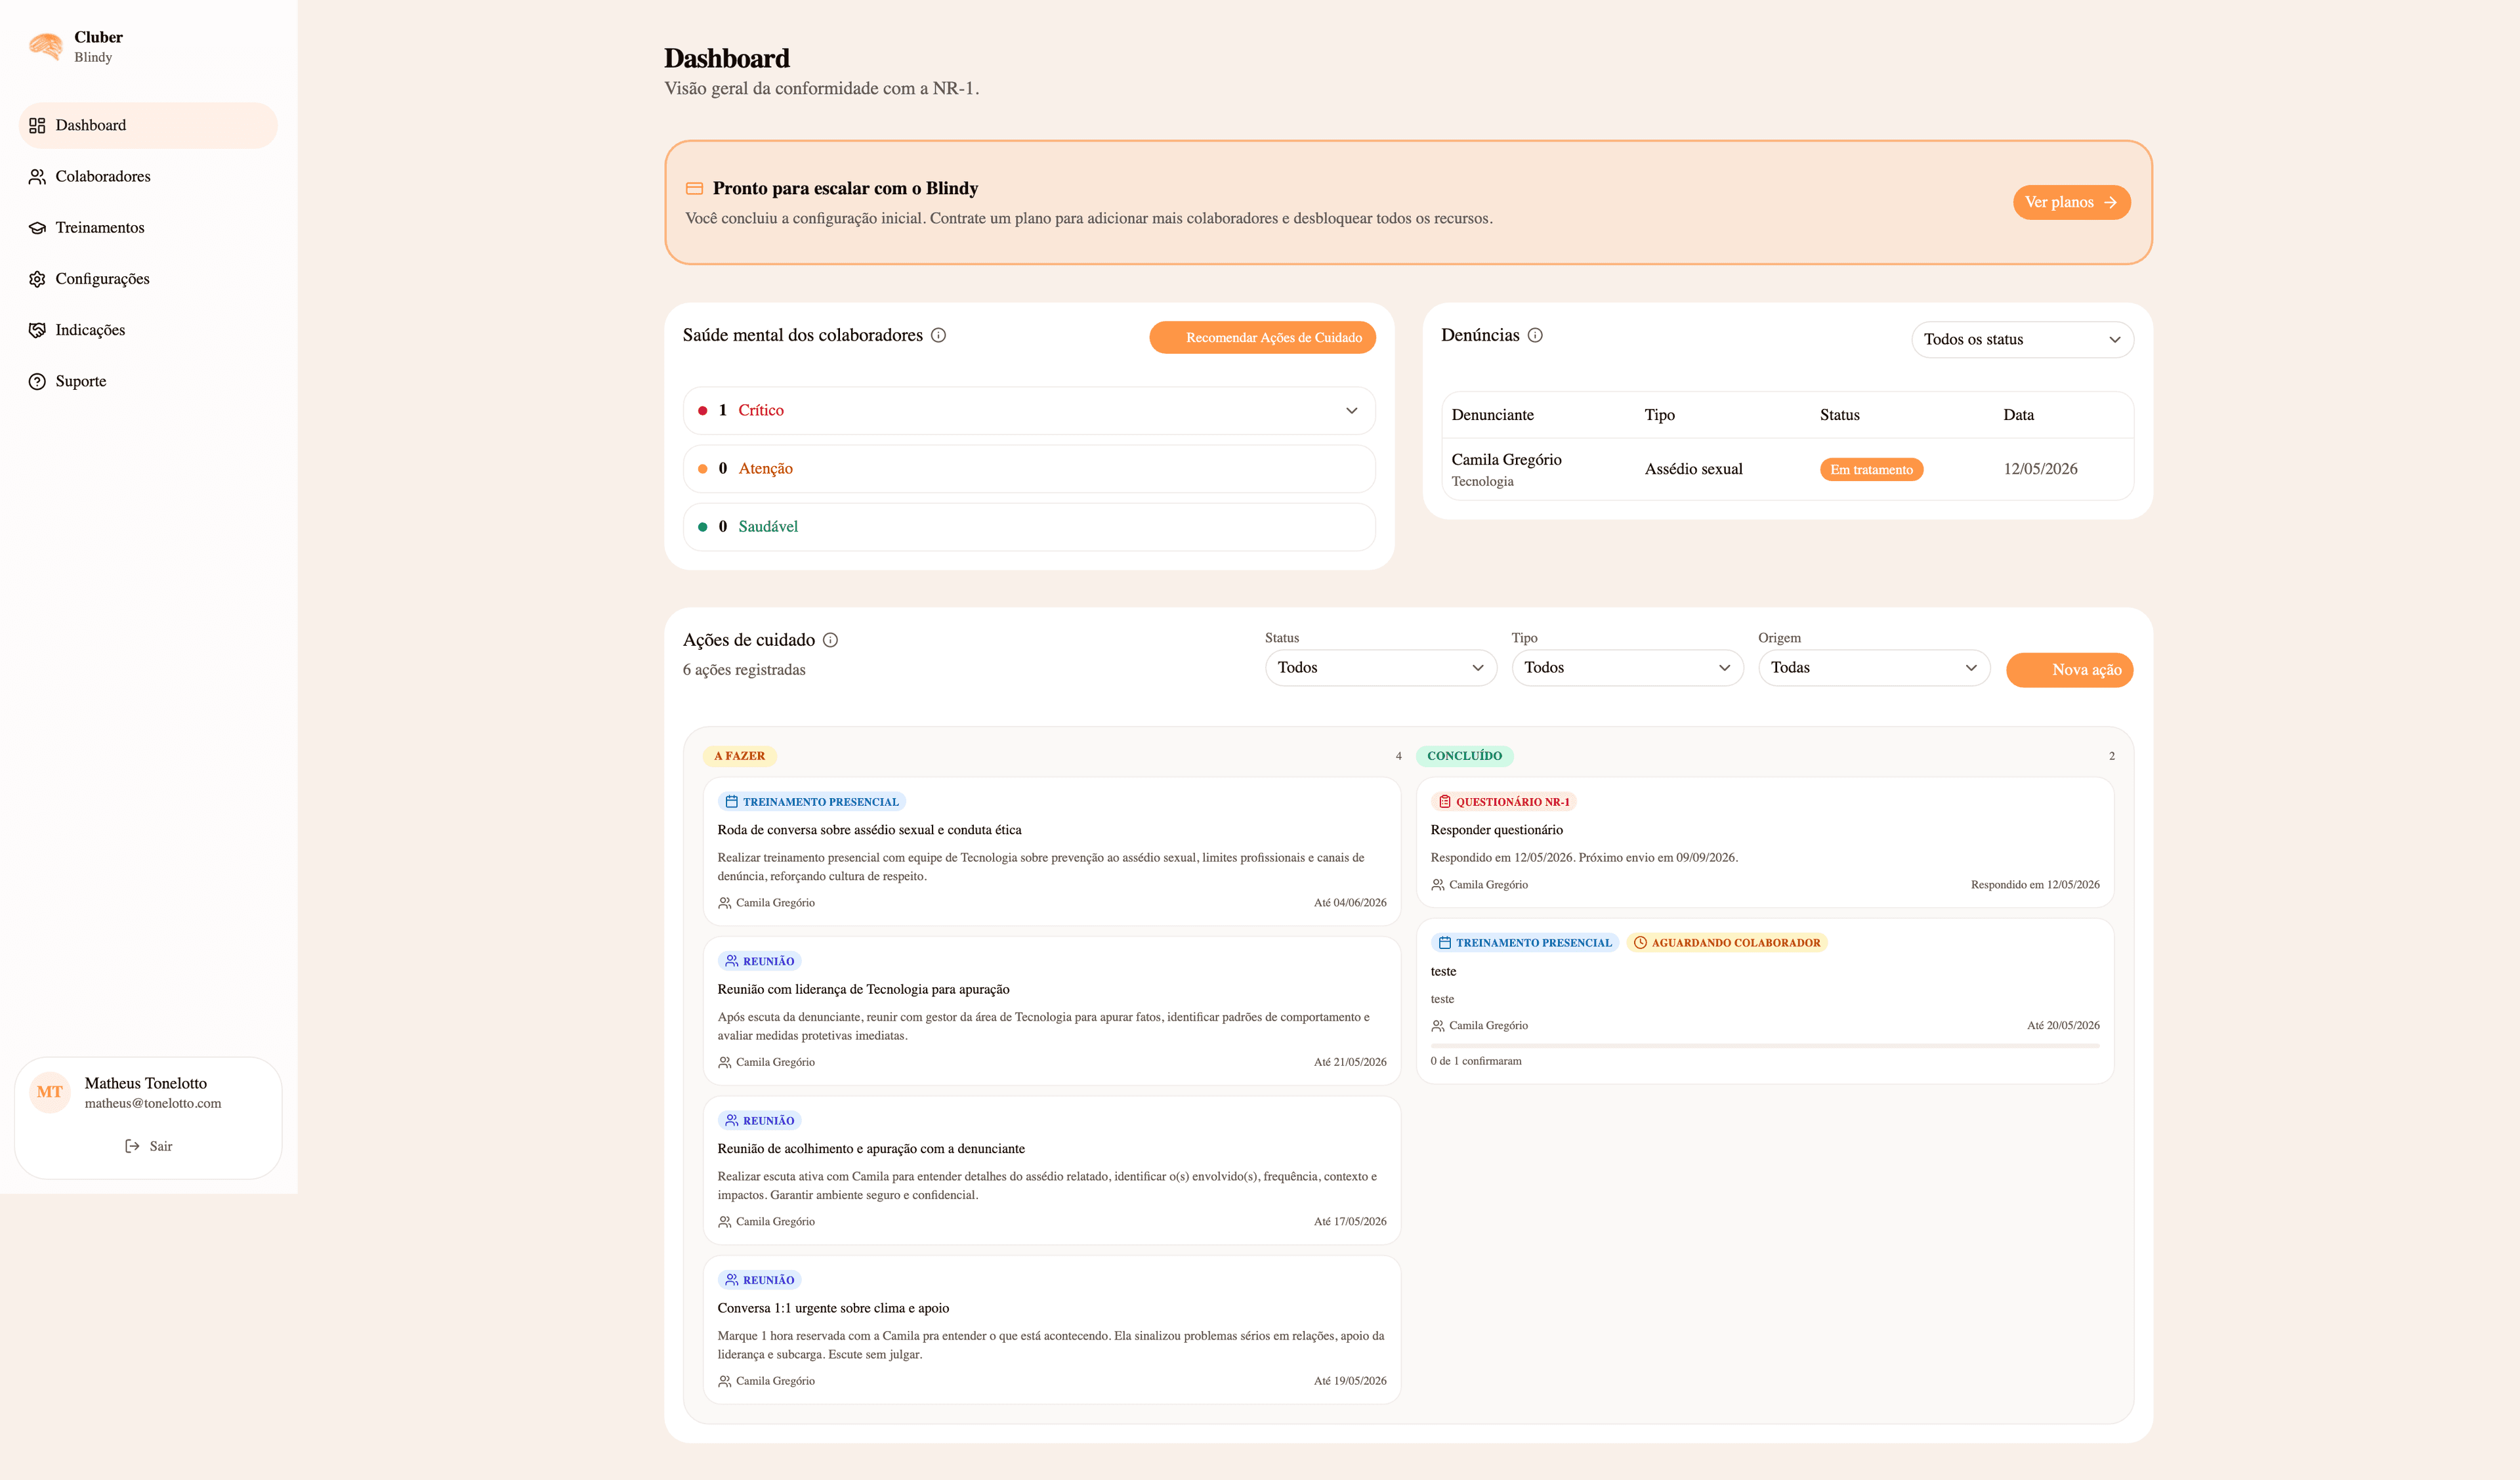Open the Origem filter dropdown

[1874, 668]
